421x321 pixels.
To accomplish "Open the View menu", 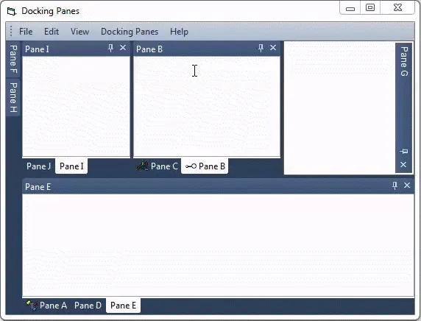I will click(79, 32).
